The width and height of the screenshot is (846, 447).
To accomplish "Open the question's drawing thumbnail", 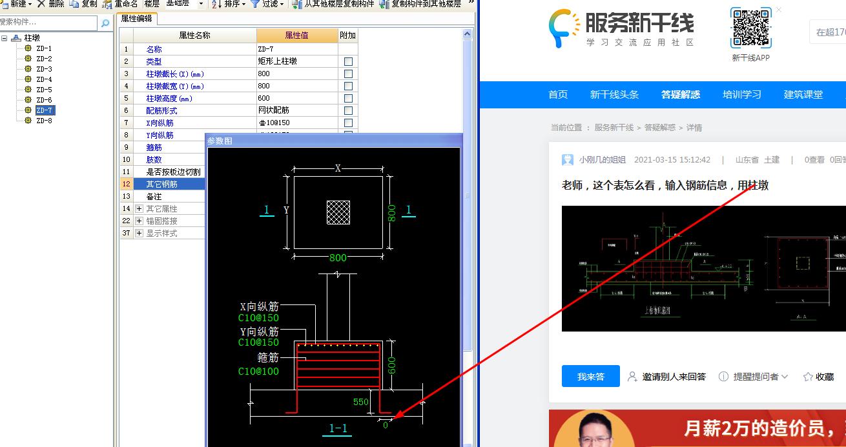I will pos(704,268).
